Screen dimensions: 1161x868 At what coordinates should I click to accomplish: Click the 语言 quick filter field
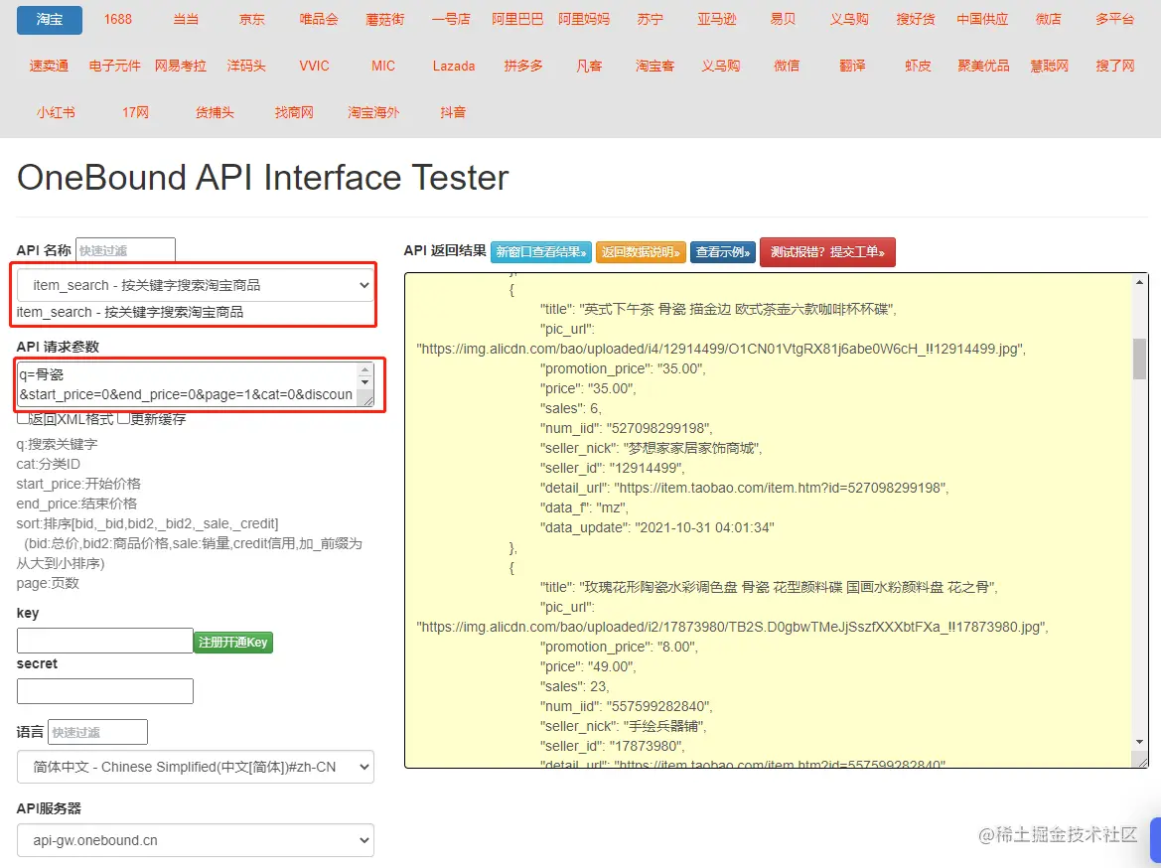[x=97, y=732]
